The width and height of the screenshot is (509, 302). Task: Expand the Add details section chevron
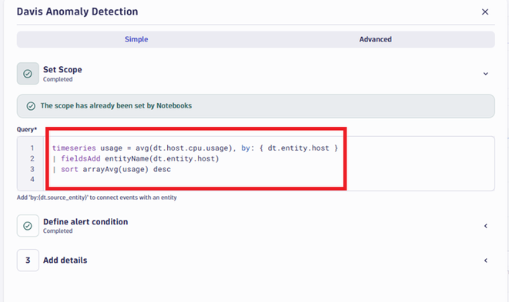pyautogui.click(x=486, y=261)
